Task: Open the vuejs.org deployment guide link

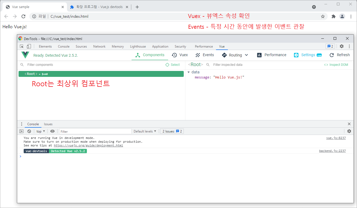Action: point(89,145)
